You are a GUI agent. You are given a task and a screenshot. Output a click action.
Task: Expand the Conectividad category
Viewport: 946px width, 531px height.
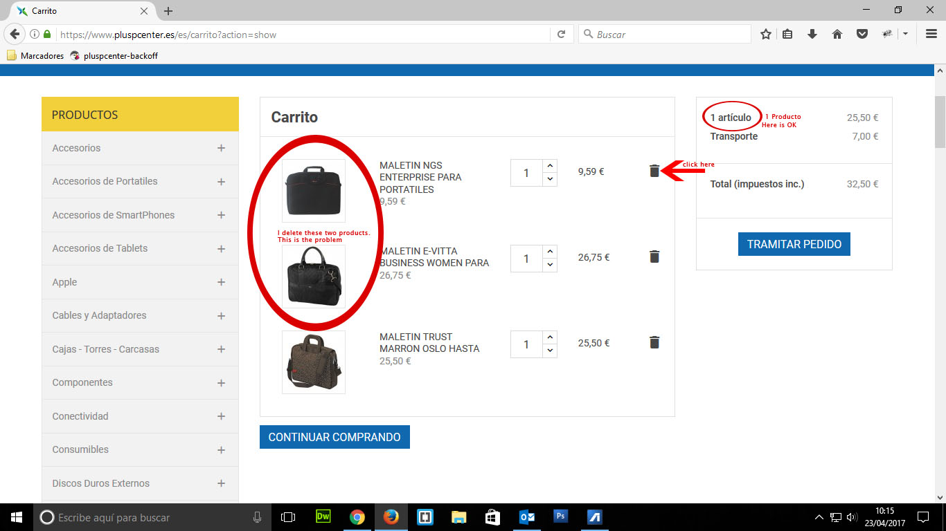221,416
